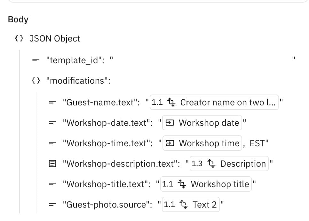Click the equals icon beside Guest-photo.source

[x=52, y=205]
